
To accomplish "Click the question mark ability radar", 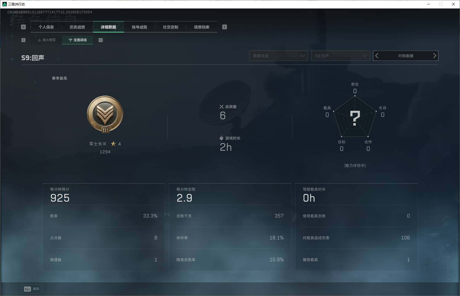I will 355,118.
